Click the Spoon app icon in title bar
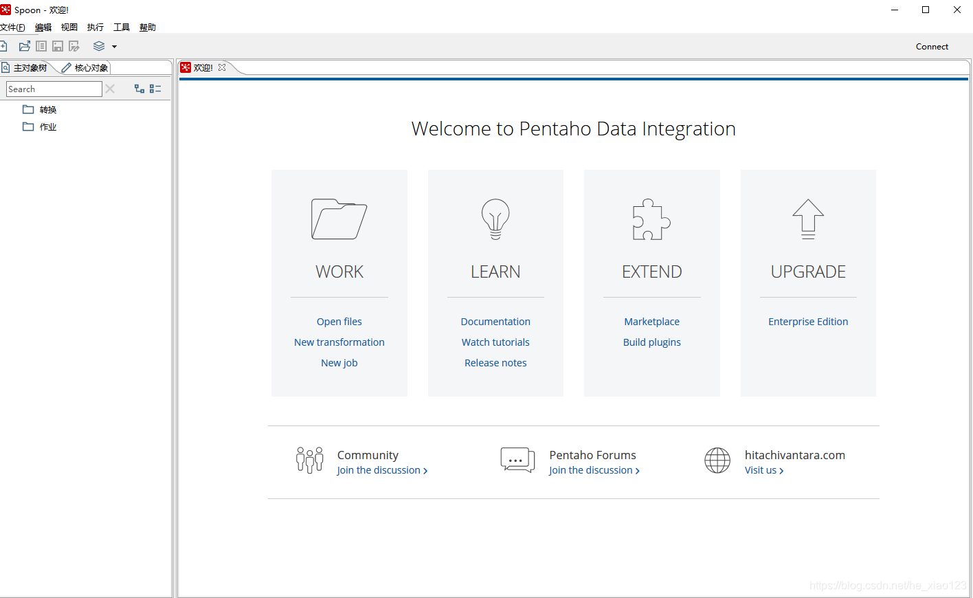The image size is (973, 598). [x=5, y=10]
